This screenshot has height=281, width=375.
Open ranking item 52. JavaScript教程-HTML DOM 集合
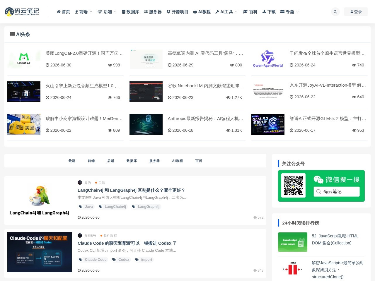pyautogui.click(x=335, y=239)
